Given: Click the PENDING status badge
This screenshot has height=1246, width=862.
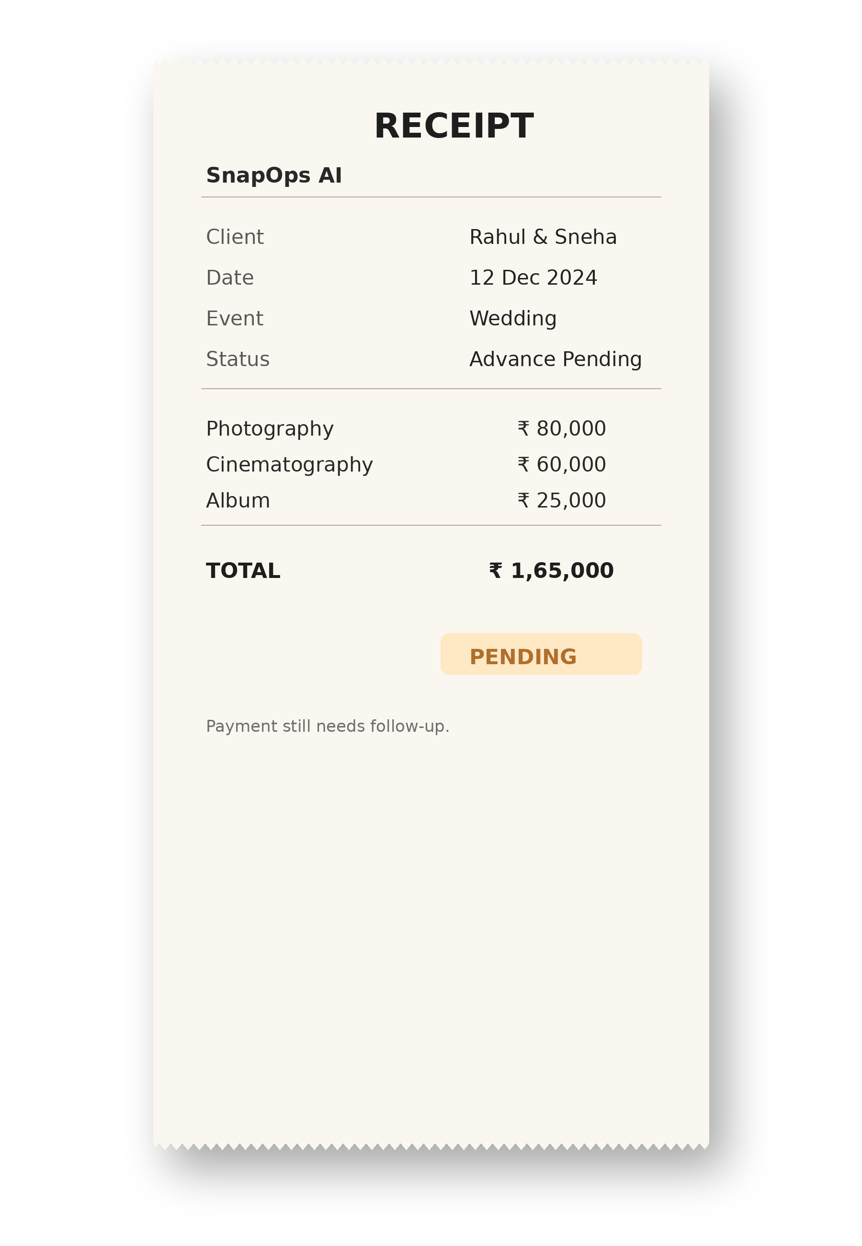Looking at the screenshot, I should tap(541, 654).
